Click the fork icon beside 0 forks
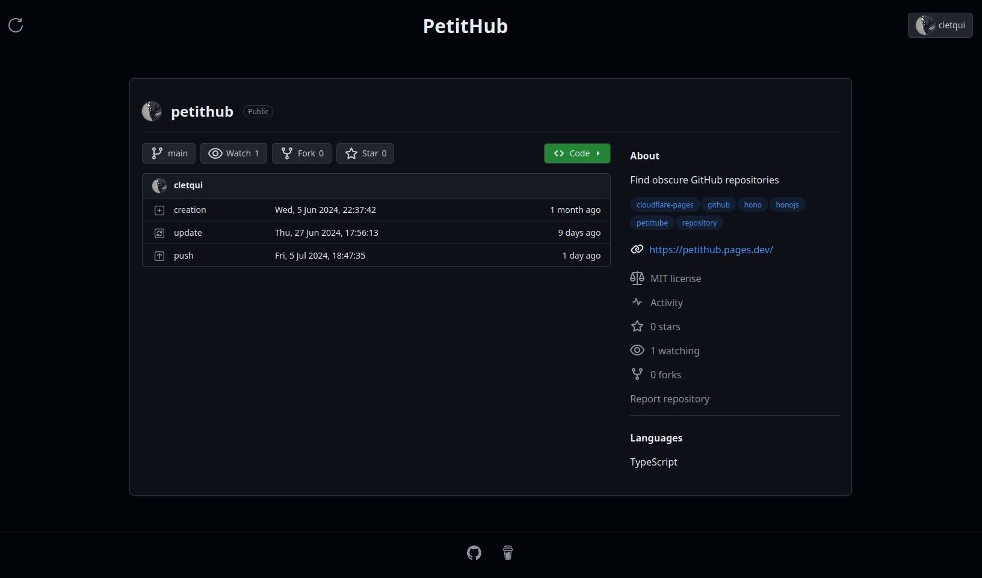Viewport: 982px width, 578px height. 637,374
